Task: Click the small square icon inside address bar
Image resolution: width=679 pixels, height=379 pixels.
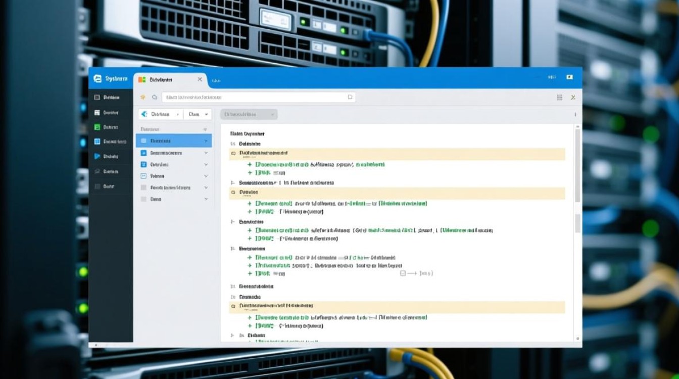Action: [350, 97]
